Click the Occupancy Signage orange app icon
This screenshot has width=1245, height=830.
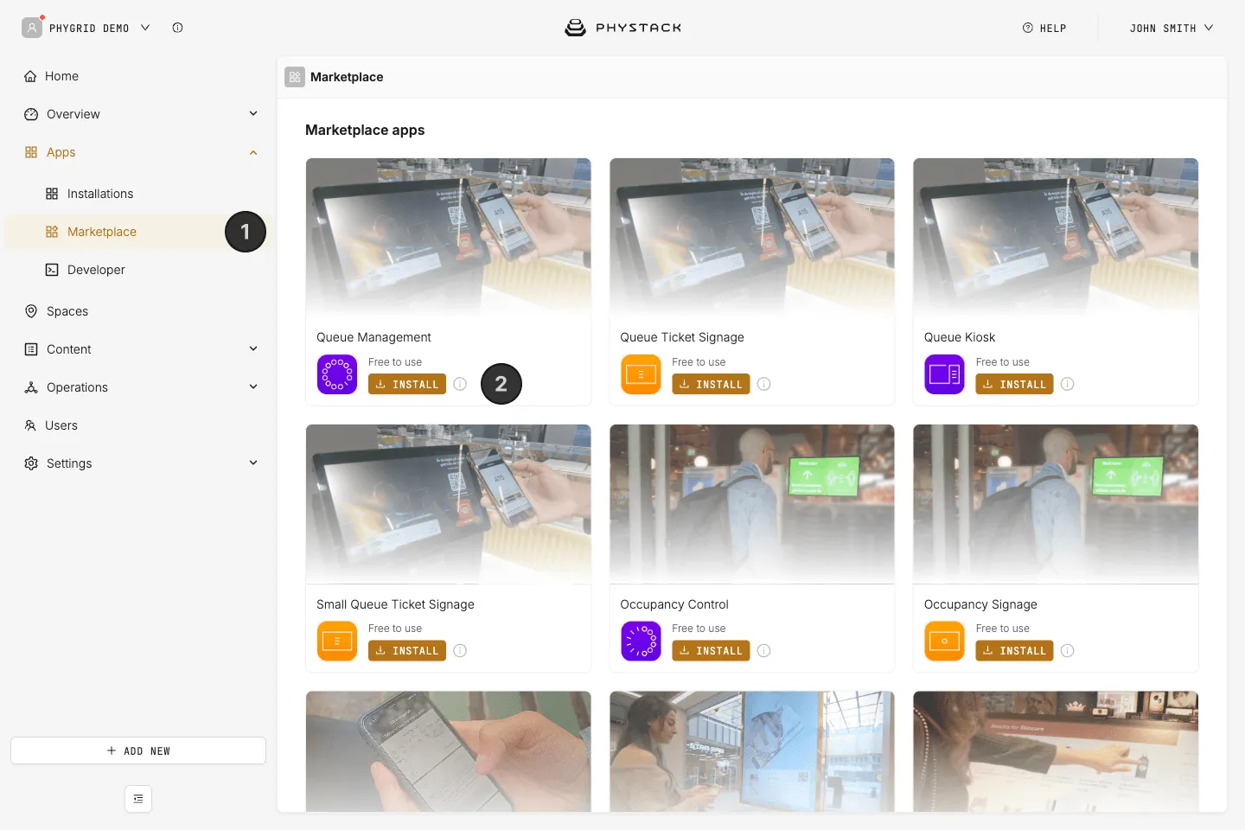click(944, 641)
